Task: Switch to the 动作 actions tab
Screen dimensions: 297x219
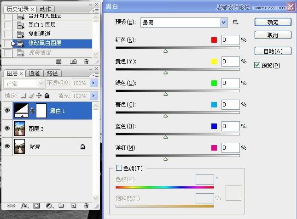Action: (45, 9)
